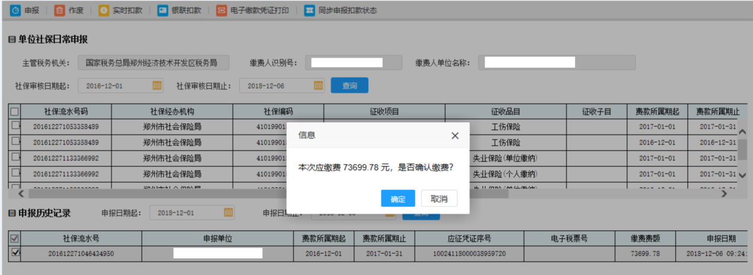Image resolution: width=753 pixels, height=275 pixels.
Task: Click the 申报单位 column header
Action: [x=218, y=238]
